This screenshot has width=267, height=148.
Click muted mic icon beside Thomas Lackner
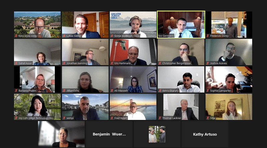pos(160,118)
